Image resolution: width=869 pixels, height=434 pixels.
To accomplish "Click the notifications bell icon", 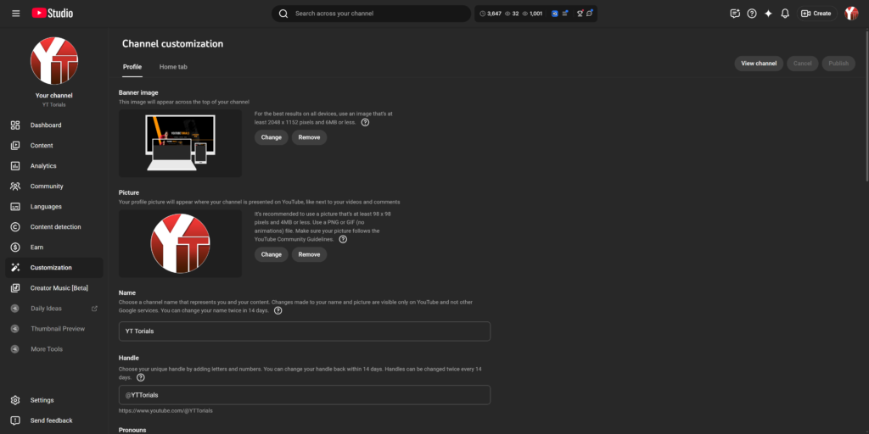I will pyautogui.click(x=785, y=14).
